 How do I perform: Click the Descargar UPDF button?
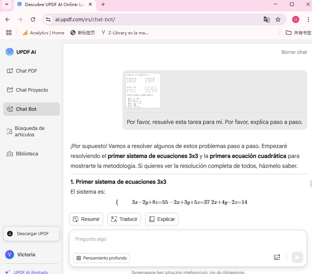pyautogui.click(x=32, y=233)
